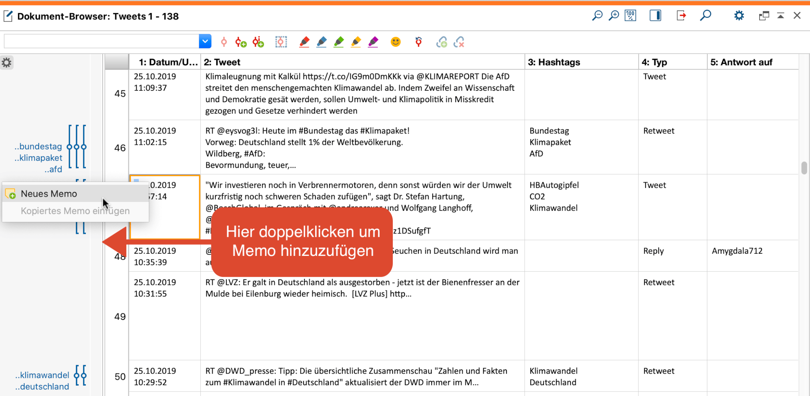Open the coding stripe column gear settings
This screenshot has width=810, height=396.
coord(7,63)
